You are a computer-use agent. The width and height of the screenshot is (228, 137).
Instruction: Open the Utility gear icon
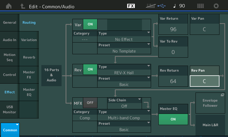click(x=216, y=6)
